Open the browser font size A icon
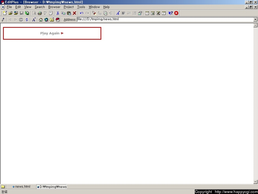The width and height of the screenshot is (258, 194). [34, 20]
